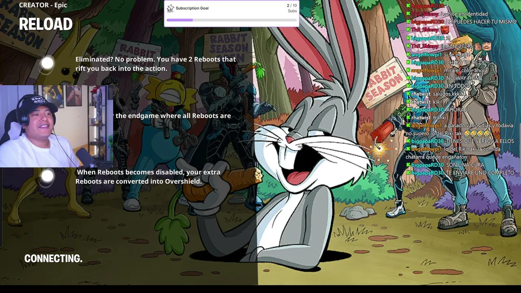
Task: Open rhatwist's name on the 'tranki' message
Action: point(421,118)
